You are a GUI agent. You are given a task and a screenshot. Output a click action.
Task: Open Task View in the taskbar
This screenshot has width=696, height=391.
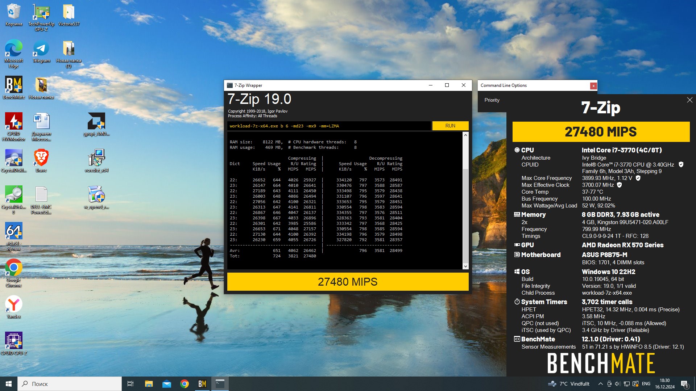point(130,384)
